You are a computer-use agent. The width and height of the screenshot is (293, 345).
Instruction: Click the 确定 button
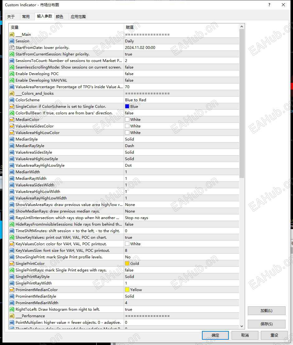[x=215, y=335]
